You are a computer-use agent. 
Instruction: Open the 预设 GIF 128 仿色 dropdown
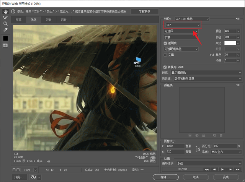(x=192, y=19)
